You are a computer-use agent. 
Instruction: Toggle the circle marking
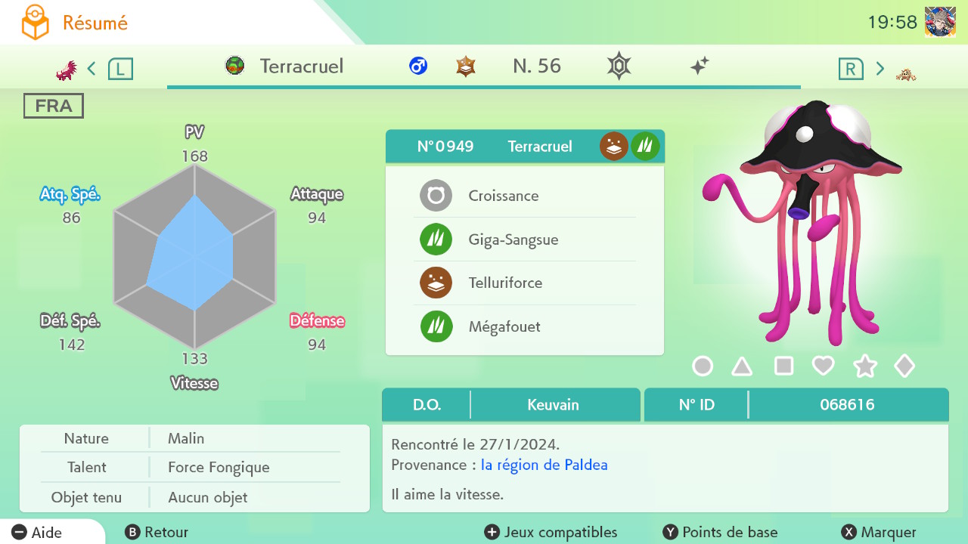703,366
